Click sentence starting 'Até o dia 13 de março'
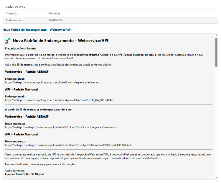 coord(58,65)
